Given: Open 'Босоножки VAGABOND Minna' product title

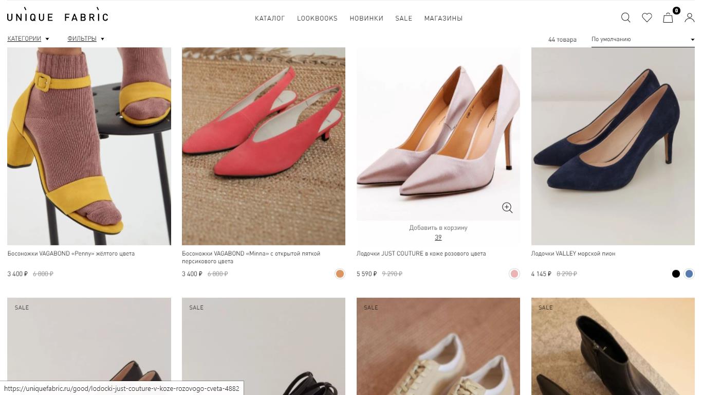Looking at the screenshot, I should (251, 257).
